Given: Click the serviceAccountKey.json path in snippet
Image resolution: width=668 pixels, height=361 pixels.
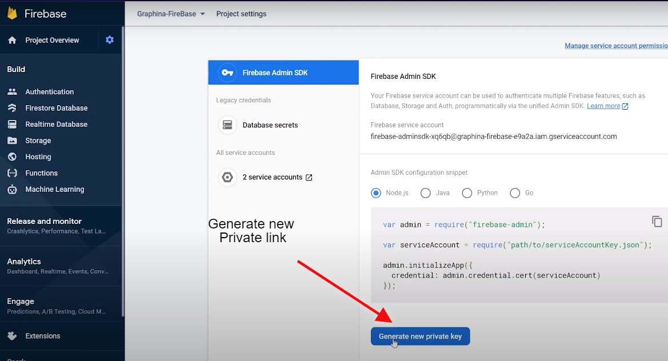Looking at the screenshot, I should [x=575, y=245].
